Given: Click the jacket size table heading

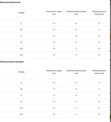Looking at the screenshot, I should click(x=10, y=2).
